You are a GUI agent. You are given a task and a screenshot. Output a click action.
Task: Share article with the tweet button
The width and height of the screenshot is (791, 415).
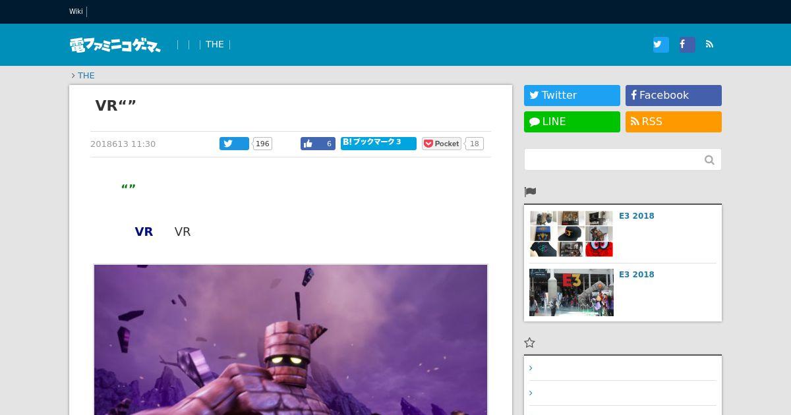[234, 144]
